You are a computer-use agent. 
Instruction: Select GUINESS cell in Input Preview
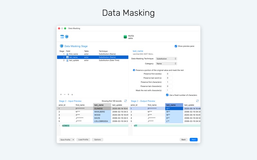click(x=102, y=108)
